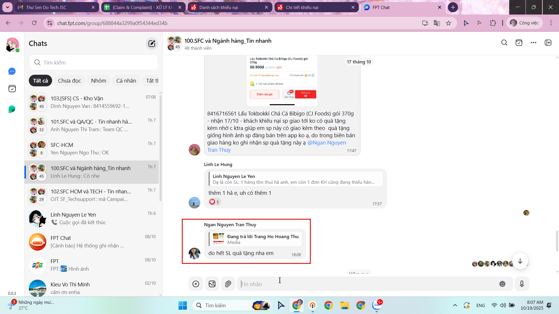Toggle the right side panel icon
The image size is (559, 314).
coord(548,43)
